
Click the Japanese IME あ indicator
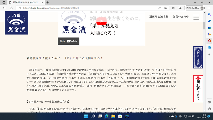point(180,116)
